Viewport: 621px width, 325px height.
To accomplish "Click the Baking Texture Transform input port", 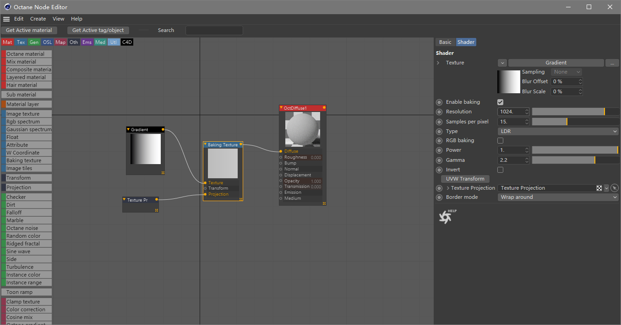I will click(x=205, y=188).
